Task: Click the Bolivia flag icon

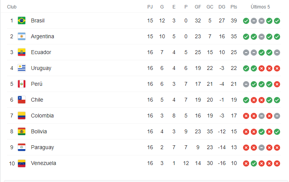Action: pos(22,131)
